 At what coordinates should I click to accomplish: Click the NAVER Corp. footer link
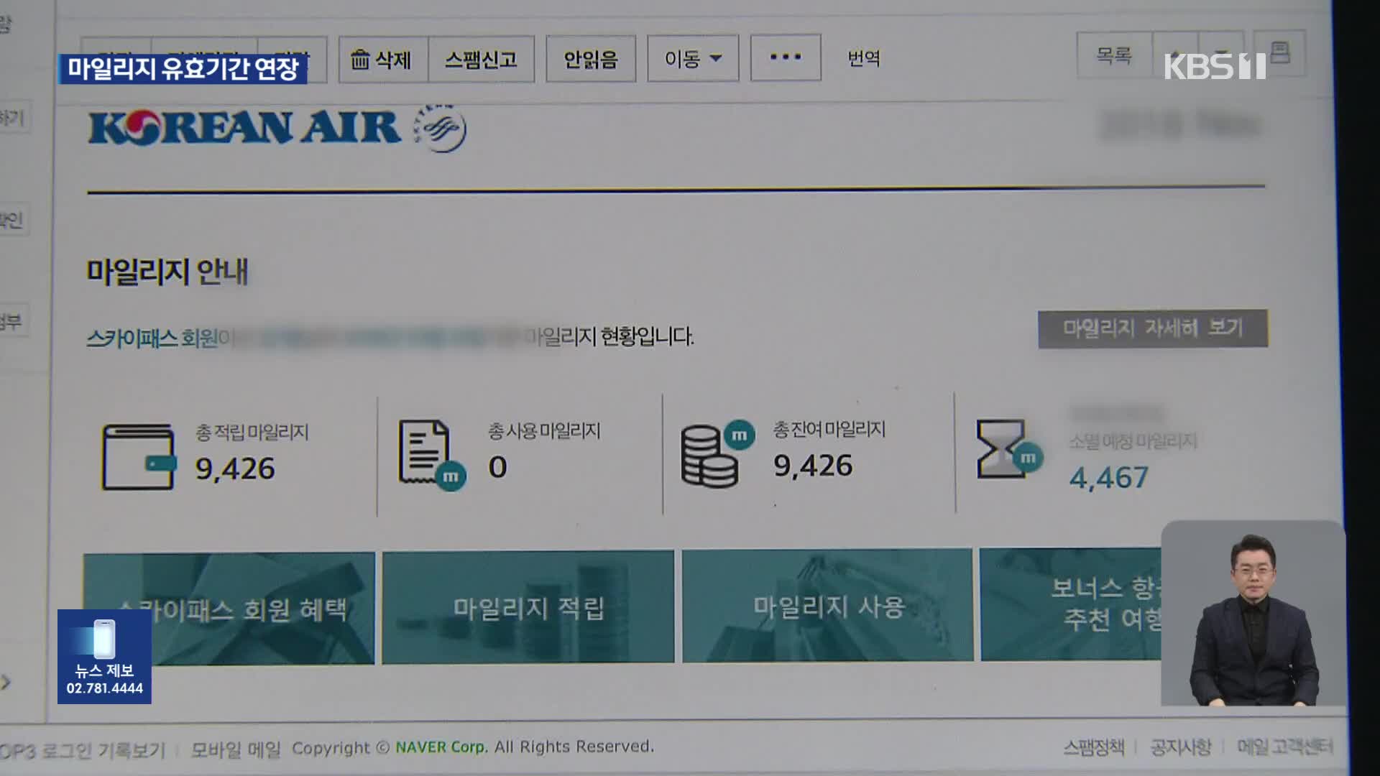441,747
